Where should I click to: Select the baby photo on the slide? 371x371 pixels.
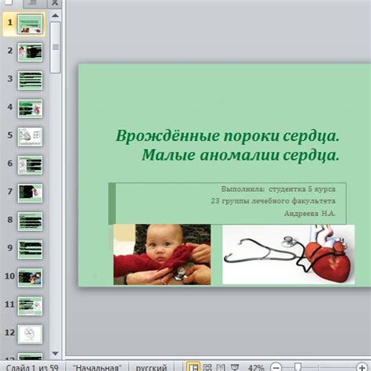(x=162, y=254)
